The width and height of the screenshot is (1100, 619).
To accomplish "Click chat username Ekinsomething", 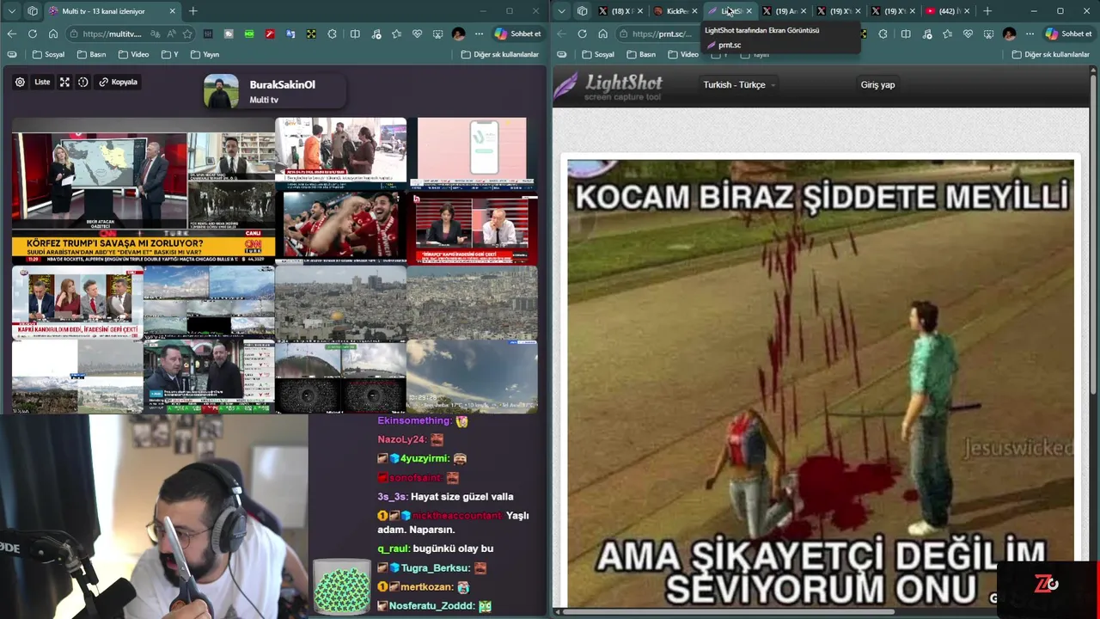I will 414,421.
